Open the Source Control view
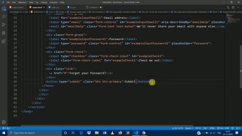Image resolution: width=242 pixels, height=136 pixels. click(x=4, y=25)
